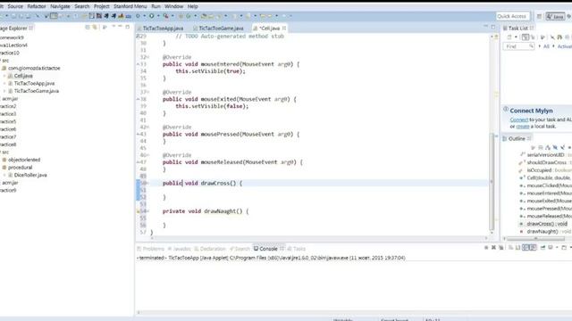Open the Window menu
The image size is (572, 321).
coord(173,6)
